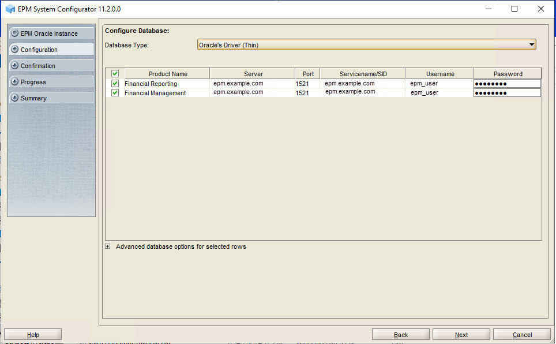Click the Financial Reporting password field
Viewport: 556px width, 344px height.
[507, 84]
